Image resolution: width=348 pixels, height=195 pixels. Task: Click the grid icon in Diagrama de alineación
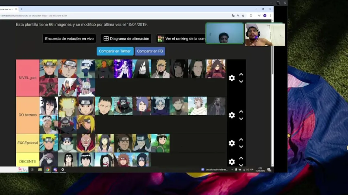pos(106,38)
